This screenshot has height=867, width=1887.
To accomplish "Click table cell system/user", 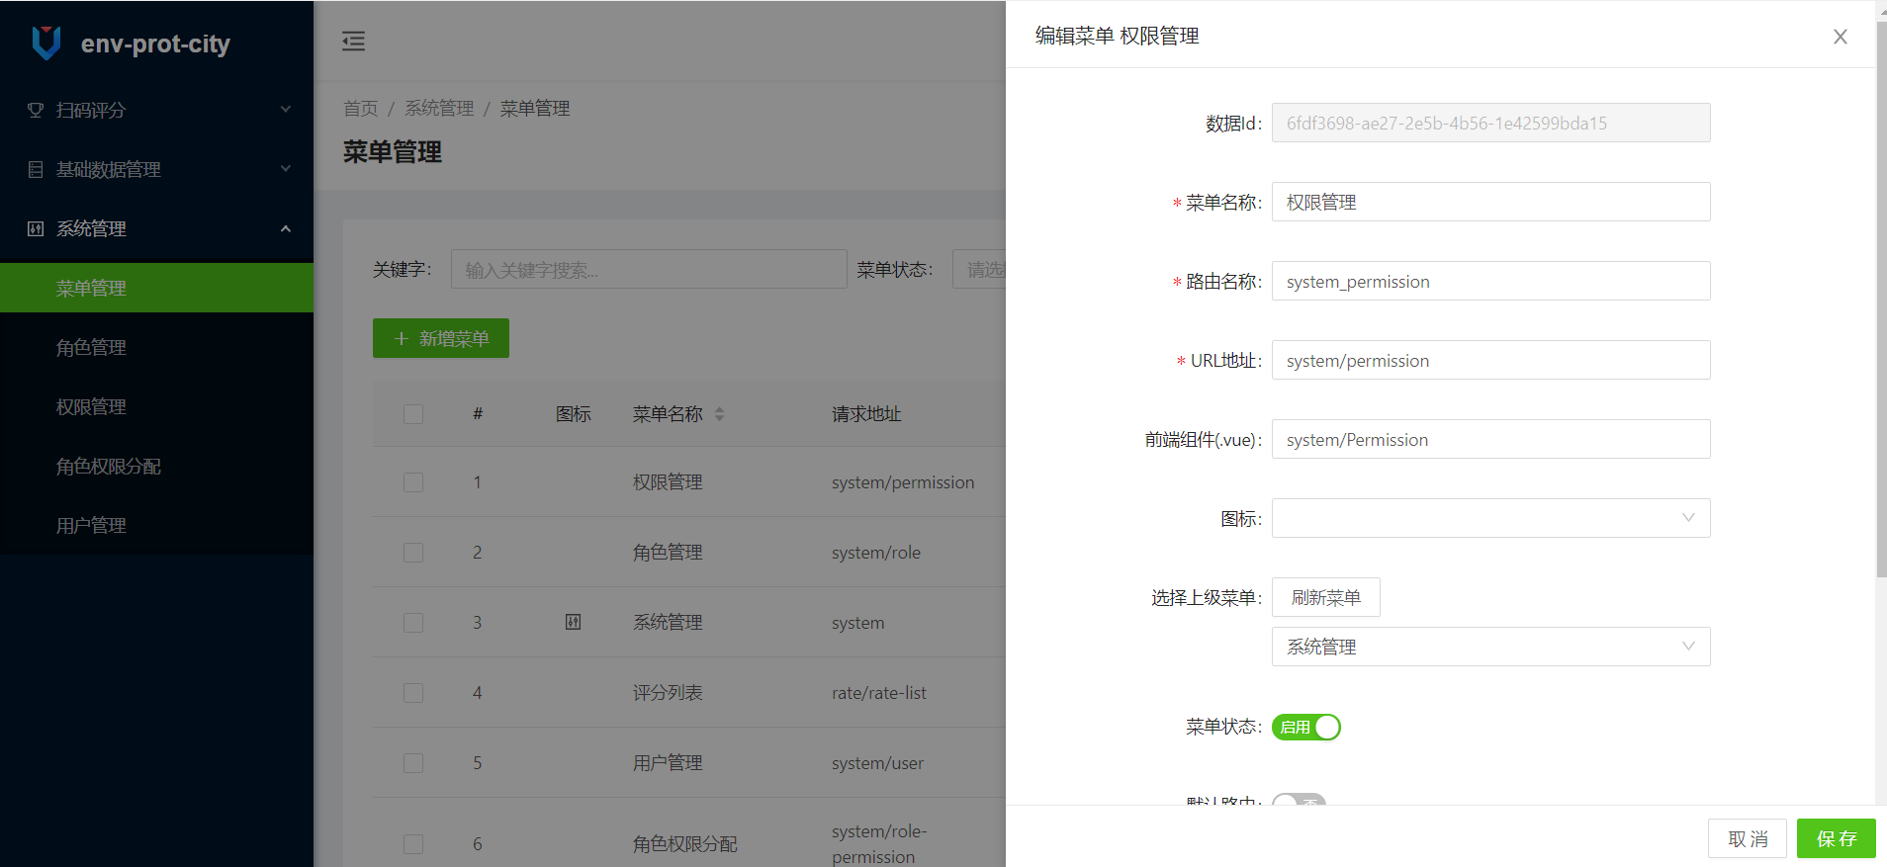I will (877, 763).
